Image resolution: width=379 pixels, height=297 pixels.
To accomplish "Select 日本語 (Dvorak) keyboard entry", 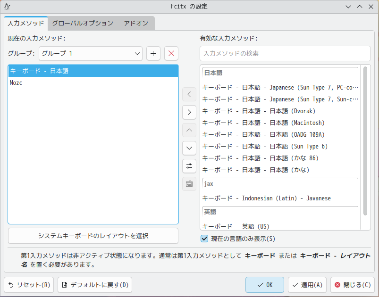I will point(280,111).
